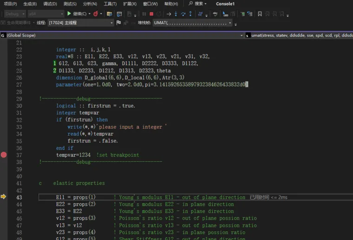Click 'v12 = props(3)' on line 46
The image size is (353, 240).
coord(76,218)
